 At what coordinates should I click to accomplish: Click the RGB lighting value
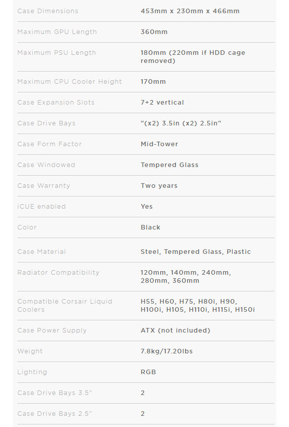pyautogui.click(x=148, y=372)
